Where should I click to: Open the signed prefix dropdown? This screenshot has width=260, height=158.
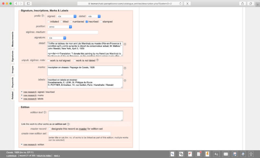coord(66,16)
